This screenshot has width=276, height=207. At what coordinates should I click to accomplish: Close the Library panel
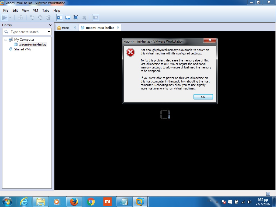tap(50, 25)
